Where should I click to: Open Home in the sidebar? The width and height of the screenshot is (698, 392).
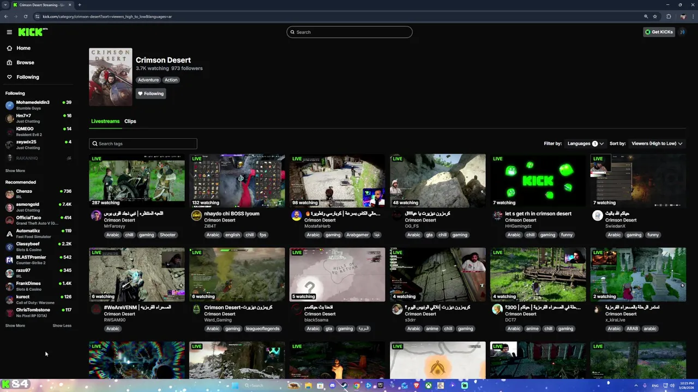click(x=23, y=48)
